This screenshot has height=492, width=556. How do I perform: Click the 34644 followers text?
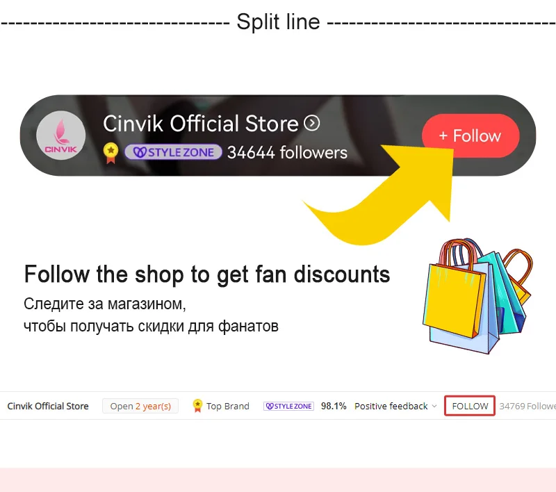287,153
